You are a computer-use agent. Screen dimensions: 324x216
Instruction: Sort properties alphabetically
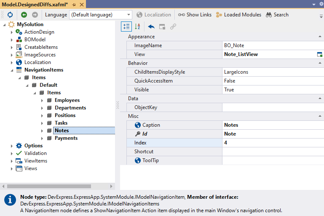tap(137, 27)
